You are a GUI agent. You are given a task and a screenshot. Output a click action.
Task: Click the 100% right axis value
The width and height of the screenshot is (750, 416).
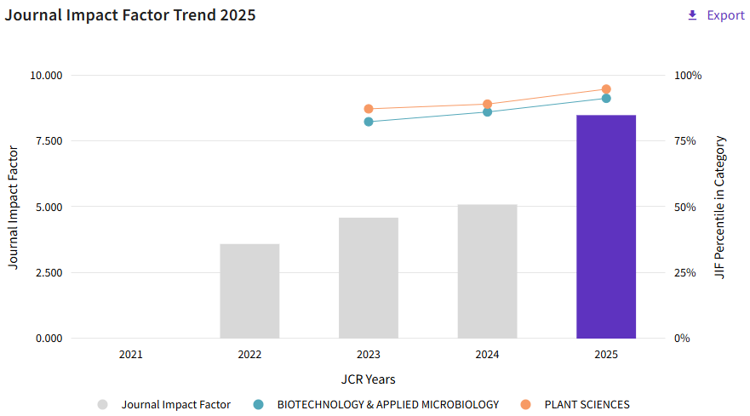pyautogui.click(x=688, y=76)
